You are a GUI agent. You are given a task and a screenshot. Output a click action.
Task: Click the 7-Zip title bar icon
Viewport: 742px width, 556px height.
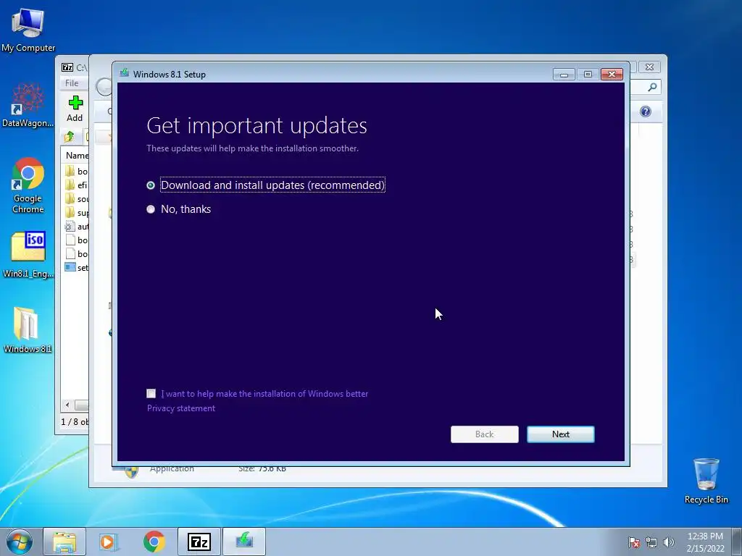click(67, 67)
